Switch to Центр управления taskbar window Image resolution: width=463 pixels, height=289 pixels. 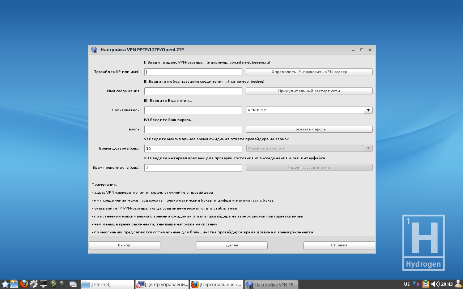click(162, 285)
